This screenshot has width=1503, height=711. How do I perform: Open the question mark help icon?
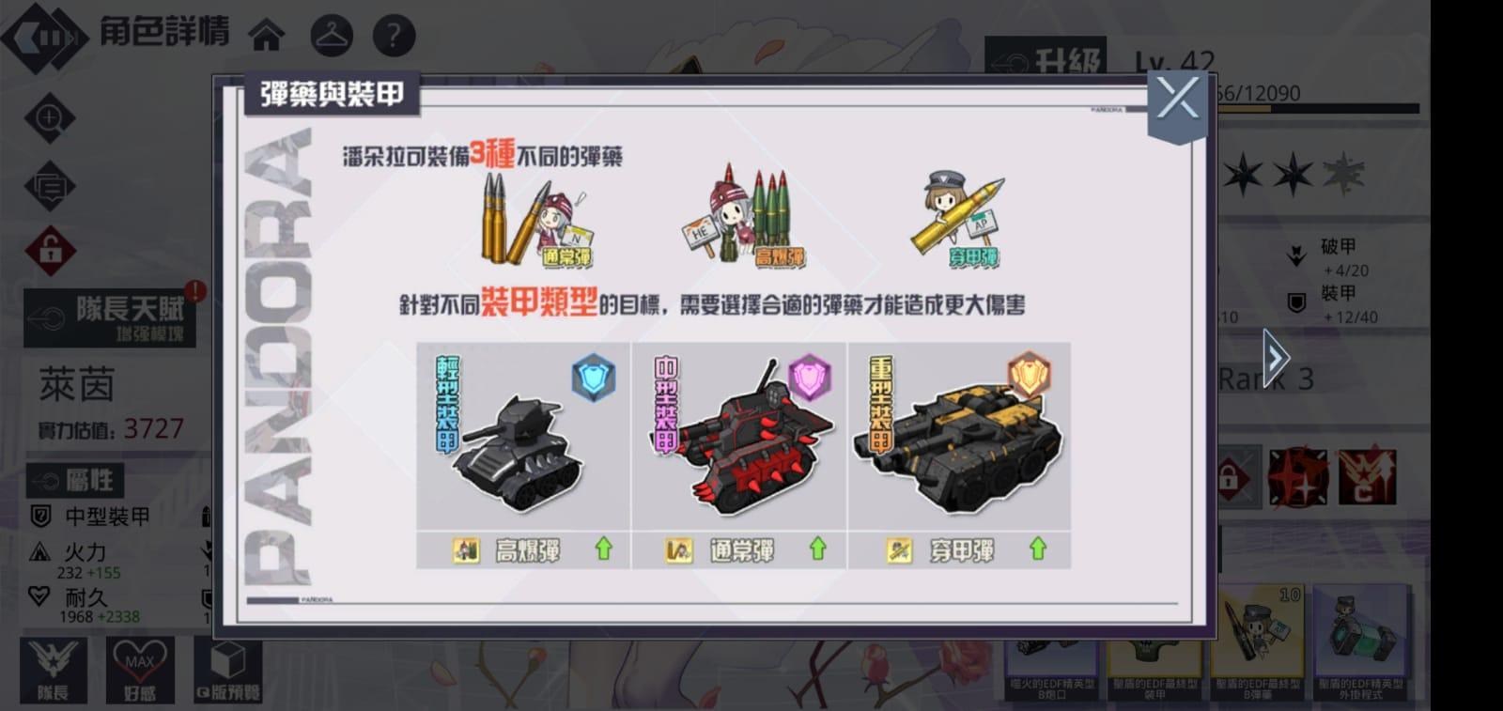click(x=394, y=36)
